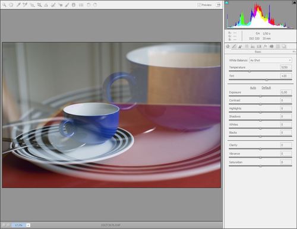
Task: Select the Color Sampler tool
Action: [x=25, y=5]
